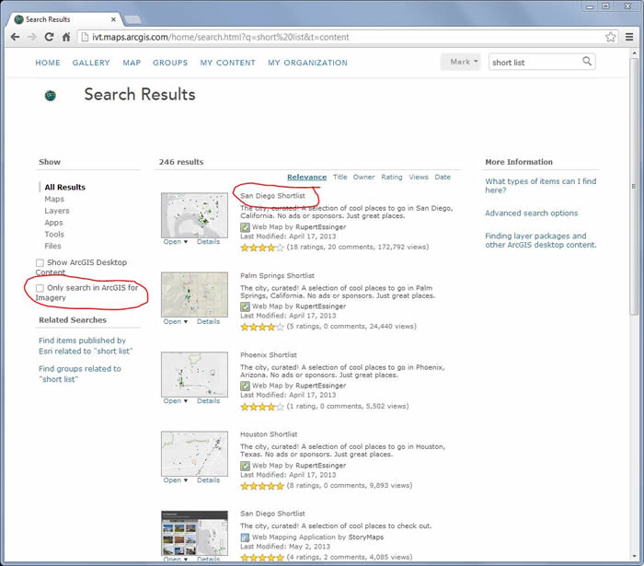Expand Open menu for first San Diego Shortlist
Screen dimensions: 644x566
click(176, 241)
